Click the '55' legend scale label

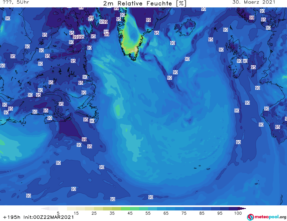(x=148, y=213)
